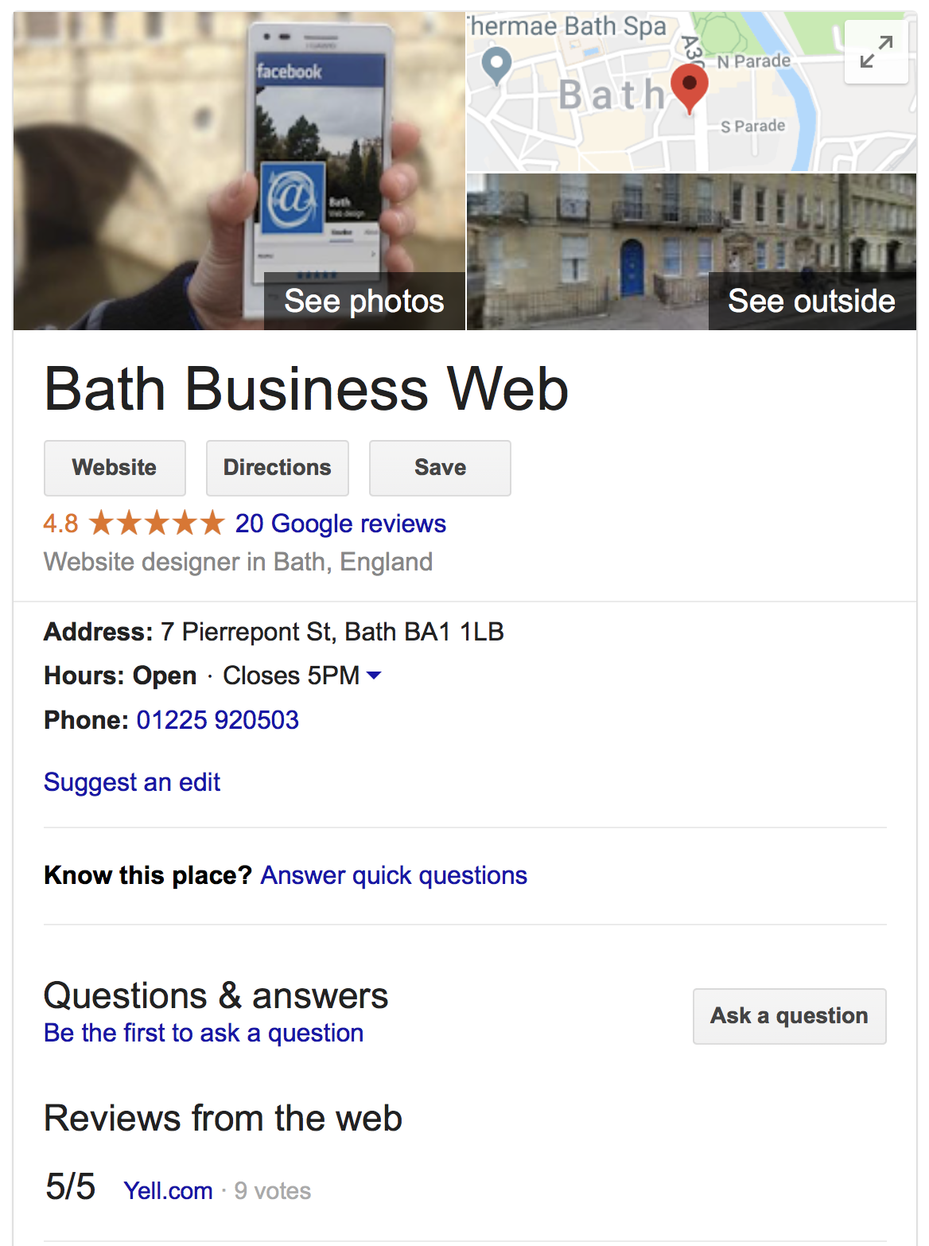Call phone number 01225 920503
The height and width of the screenshot is (1246, 929).
point(218,720)
